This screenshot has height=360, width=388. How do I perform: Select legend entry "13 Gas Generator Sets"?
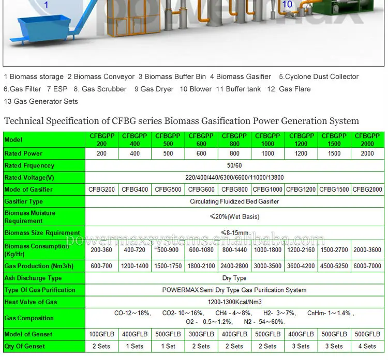41,101
